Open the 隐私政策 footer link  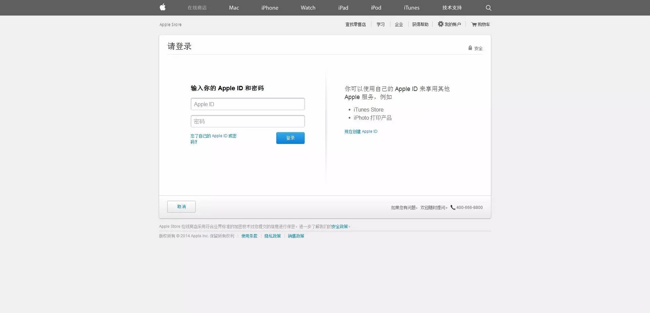(273, 236)
